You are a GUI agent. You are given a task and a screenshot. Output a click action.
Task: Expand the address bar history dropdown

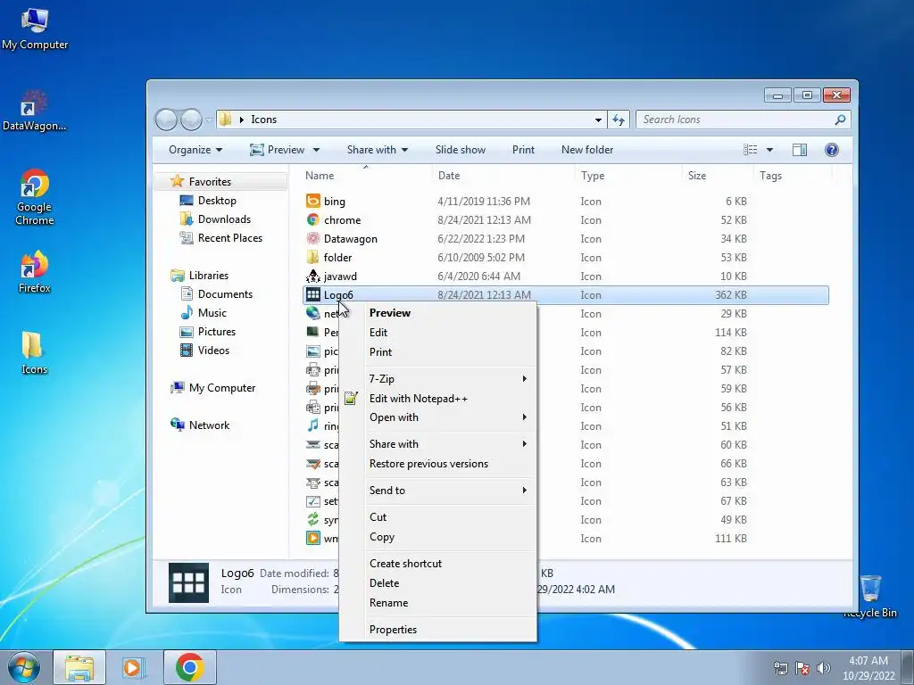click(598, 120)
